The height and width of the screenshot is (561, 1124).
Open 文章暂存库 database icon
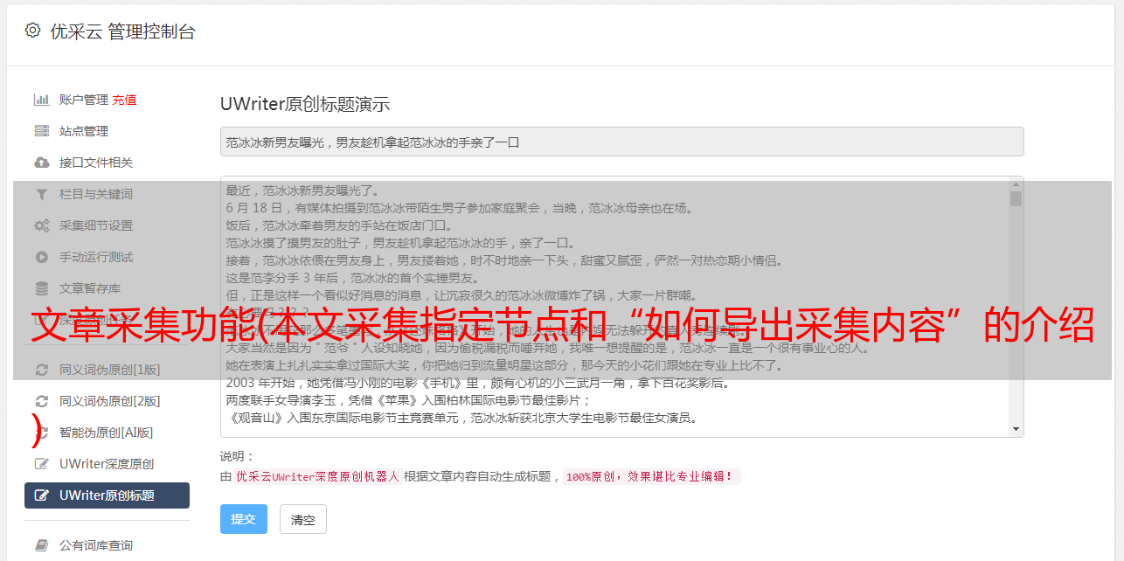point(41,288)
